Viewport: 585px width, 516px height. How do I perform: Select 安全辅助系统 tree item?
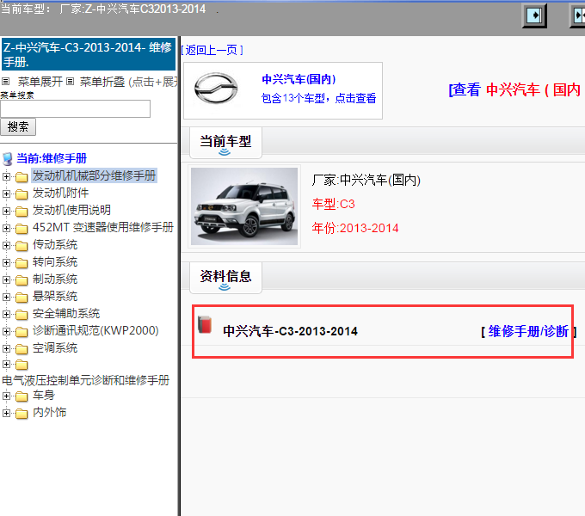[66, 313]
